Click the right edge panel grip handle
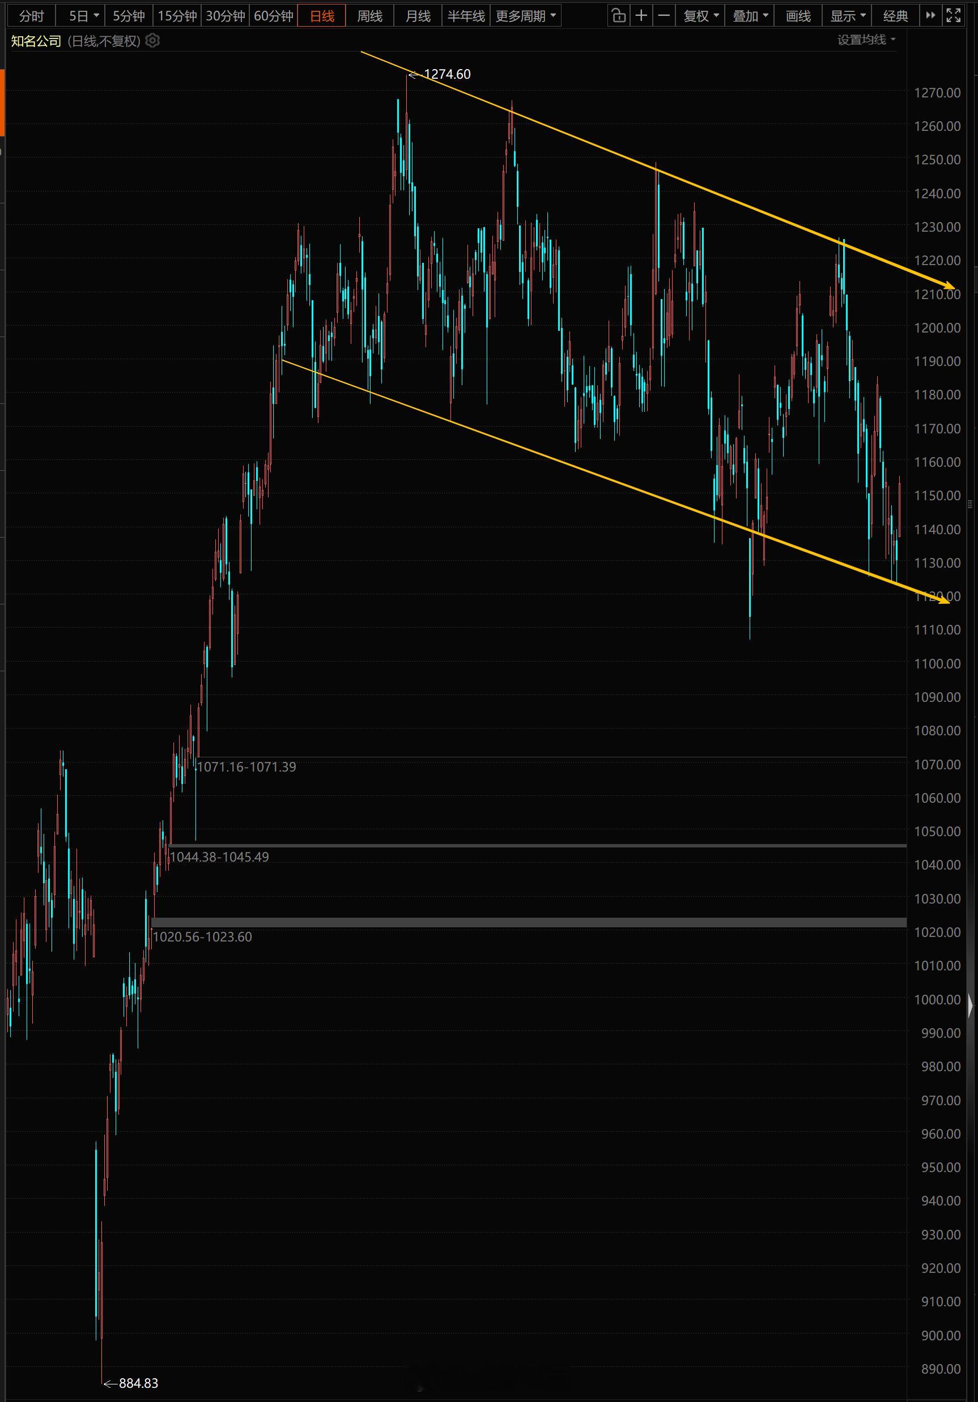The width and height of the screenshot is (978, 1402). coord(970,504)
